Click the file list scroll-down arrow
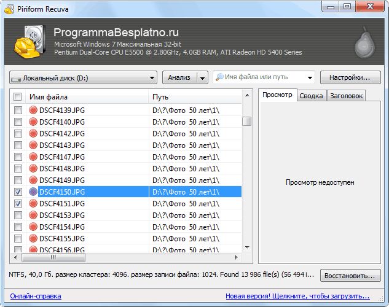This screenshot has width=389, height=307. tap(247, 247)
